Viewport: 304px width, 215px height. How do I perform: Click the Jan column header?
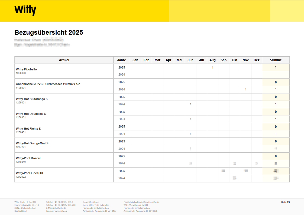click(x=135, y=60)
